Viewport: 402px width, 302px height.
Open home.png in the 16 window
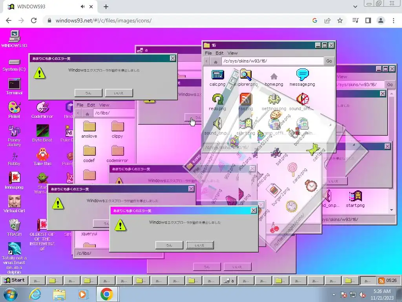[x=274, y=79]
